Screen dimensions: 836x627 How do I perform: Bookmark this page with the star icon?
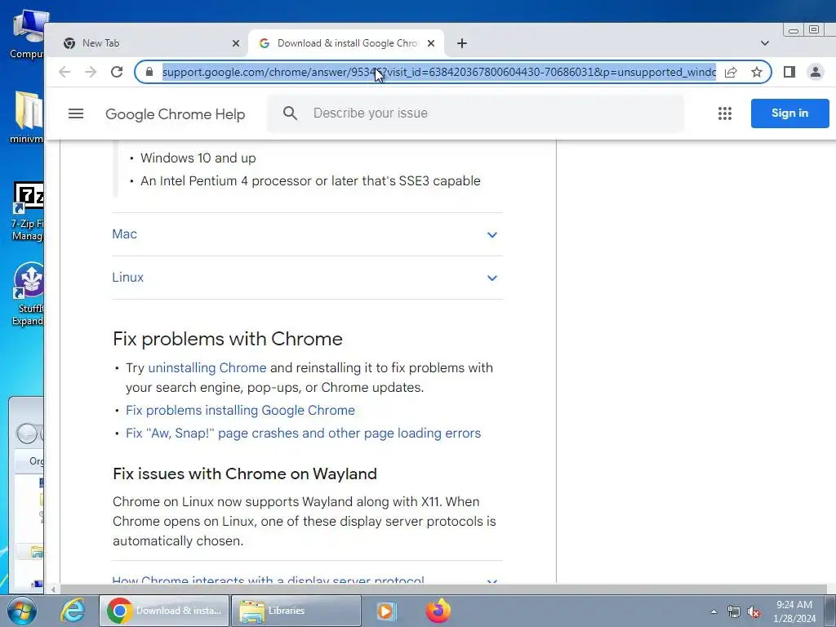click(757, 72)
